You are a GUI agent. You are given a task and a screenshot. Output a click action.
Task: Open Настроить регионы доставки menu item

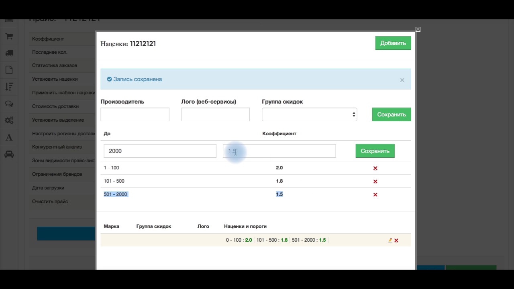(63, 134)
